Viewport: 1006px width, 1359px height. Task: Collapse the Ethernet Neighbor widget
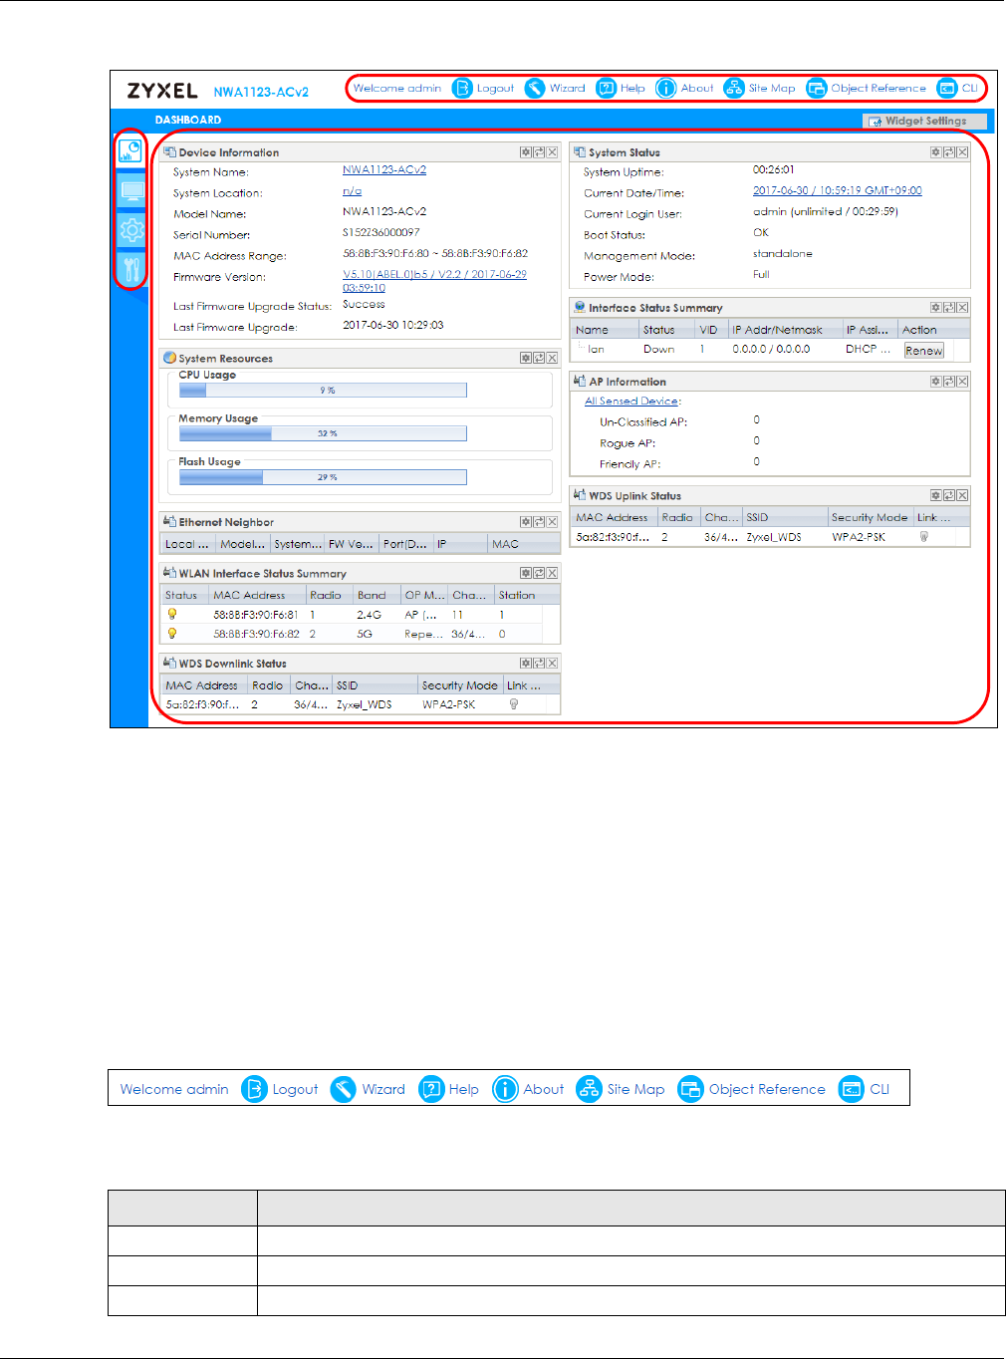[526, 522]
